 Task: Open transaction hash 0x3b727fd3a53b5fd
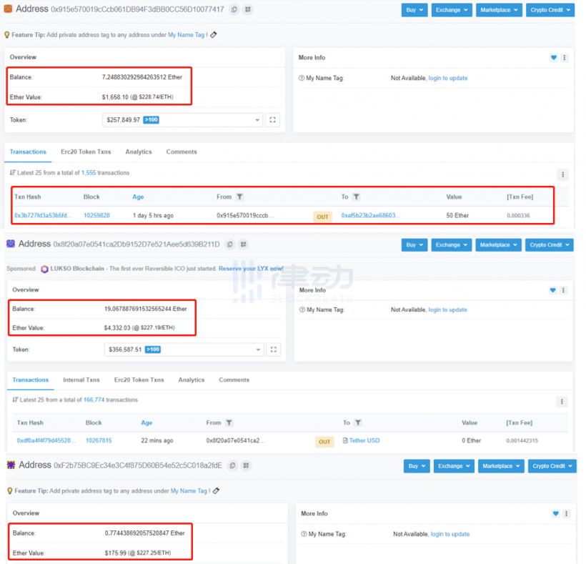[43, 216]
